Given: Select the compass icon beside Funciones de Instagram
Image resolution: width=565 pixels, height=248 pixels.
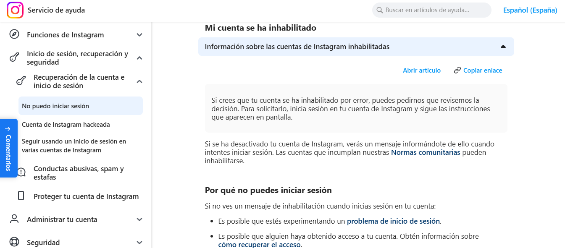Looking at the screenshot, I should point(14,35).
